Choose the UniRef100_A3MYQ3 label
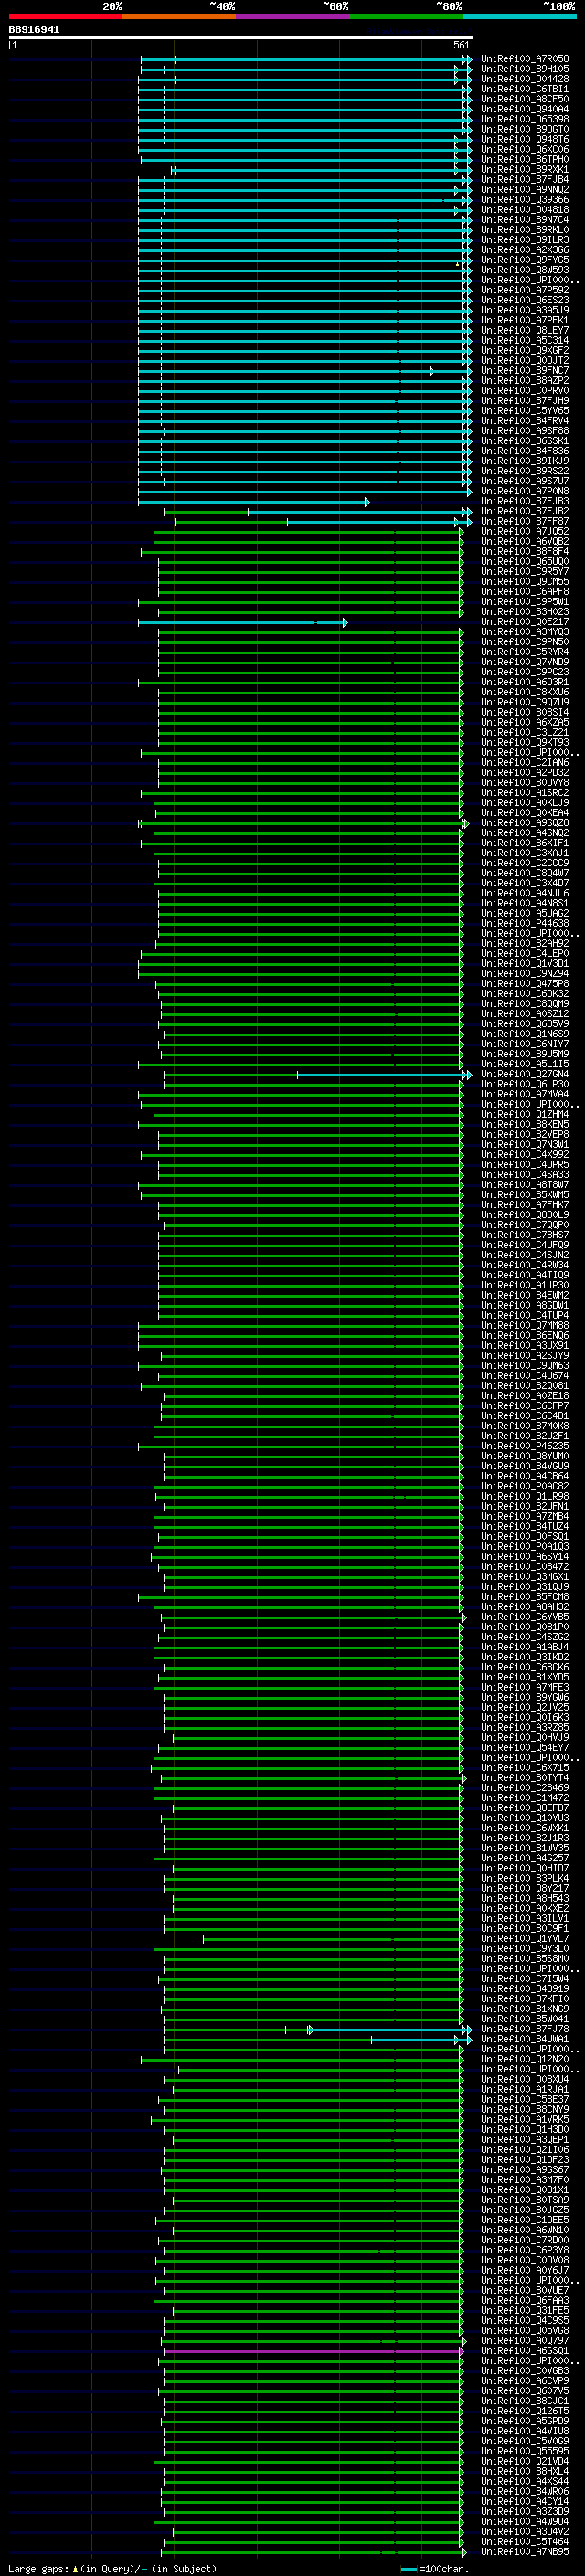Screen dimensions: 585x2576 (x=525, y=632)
